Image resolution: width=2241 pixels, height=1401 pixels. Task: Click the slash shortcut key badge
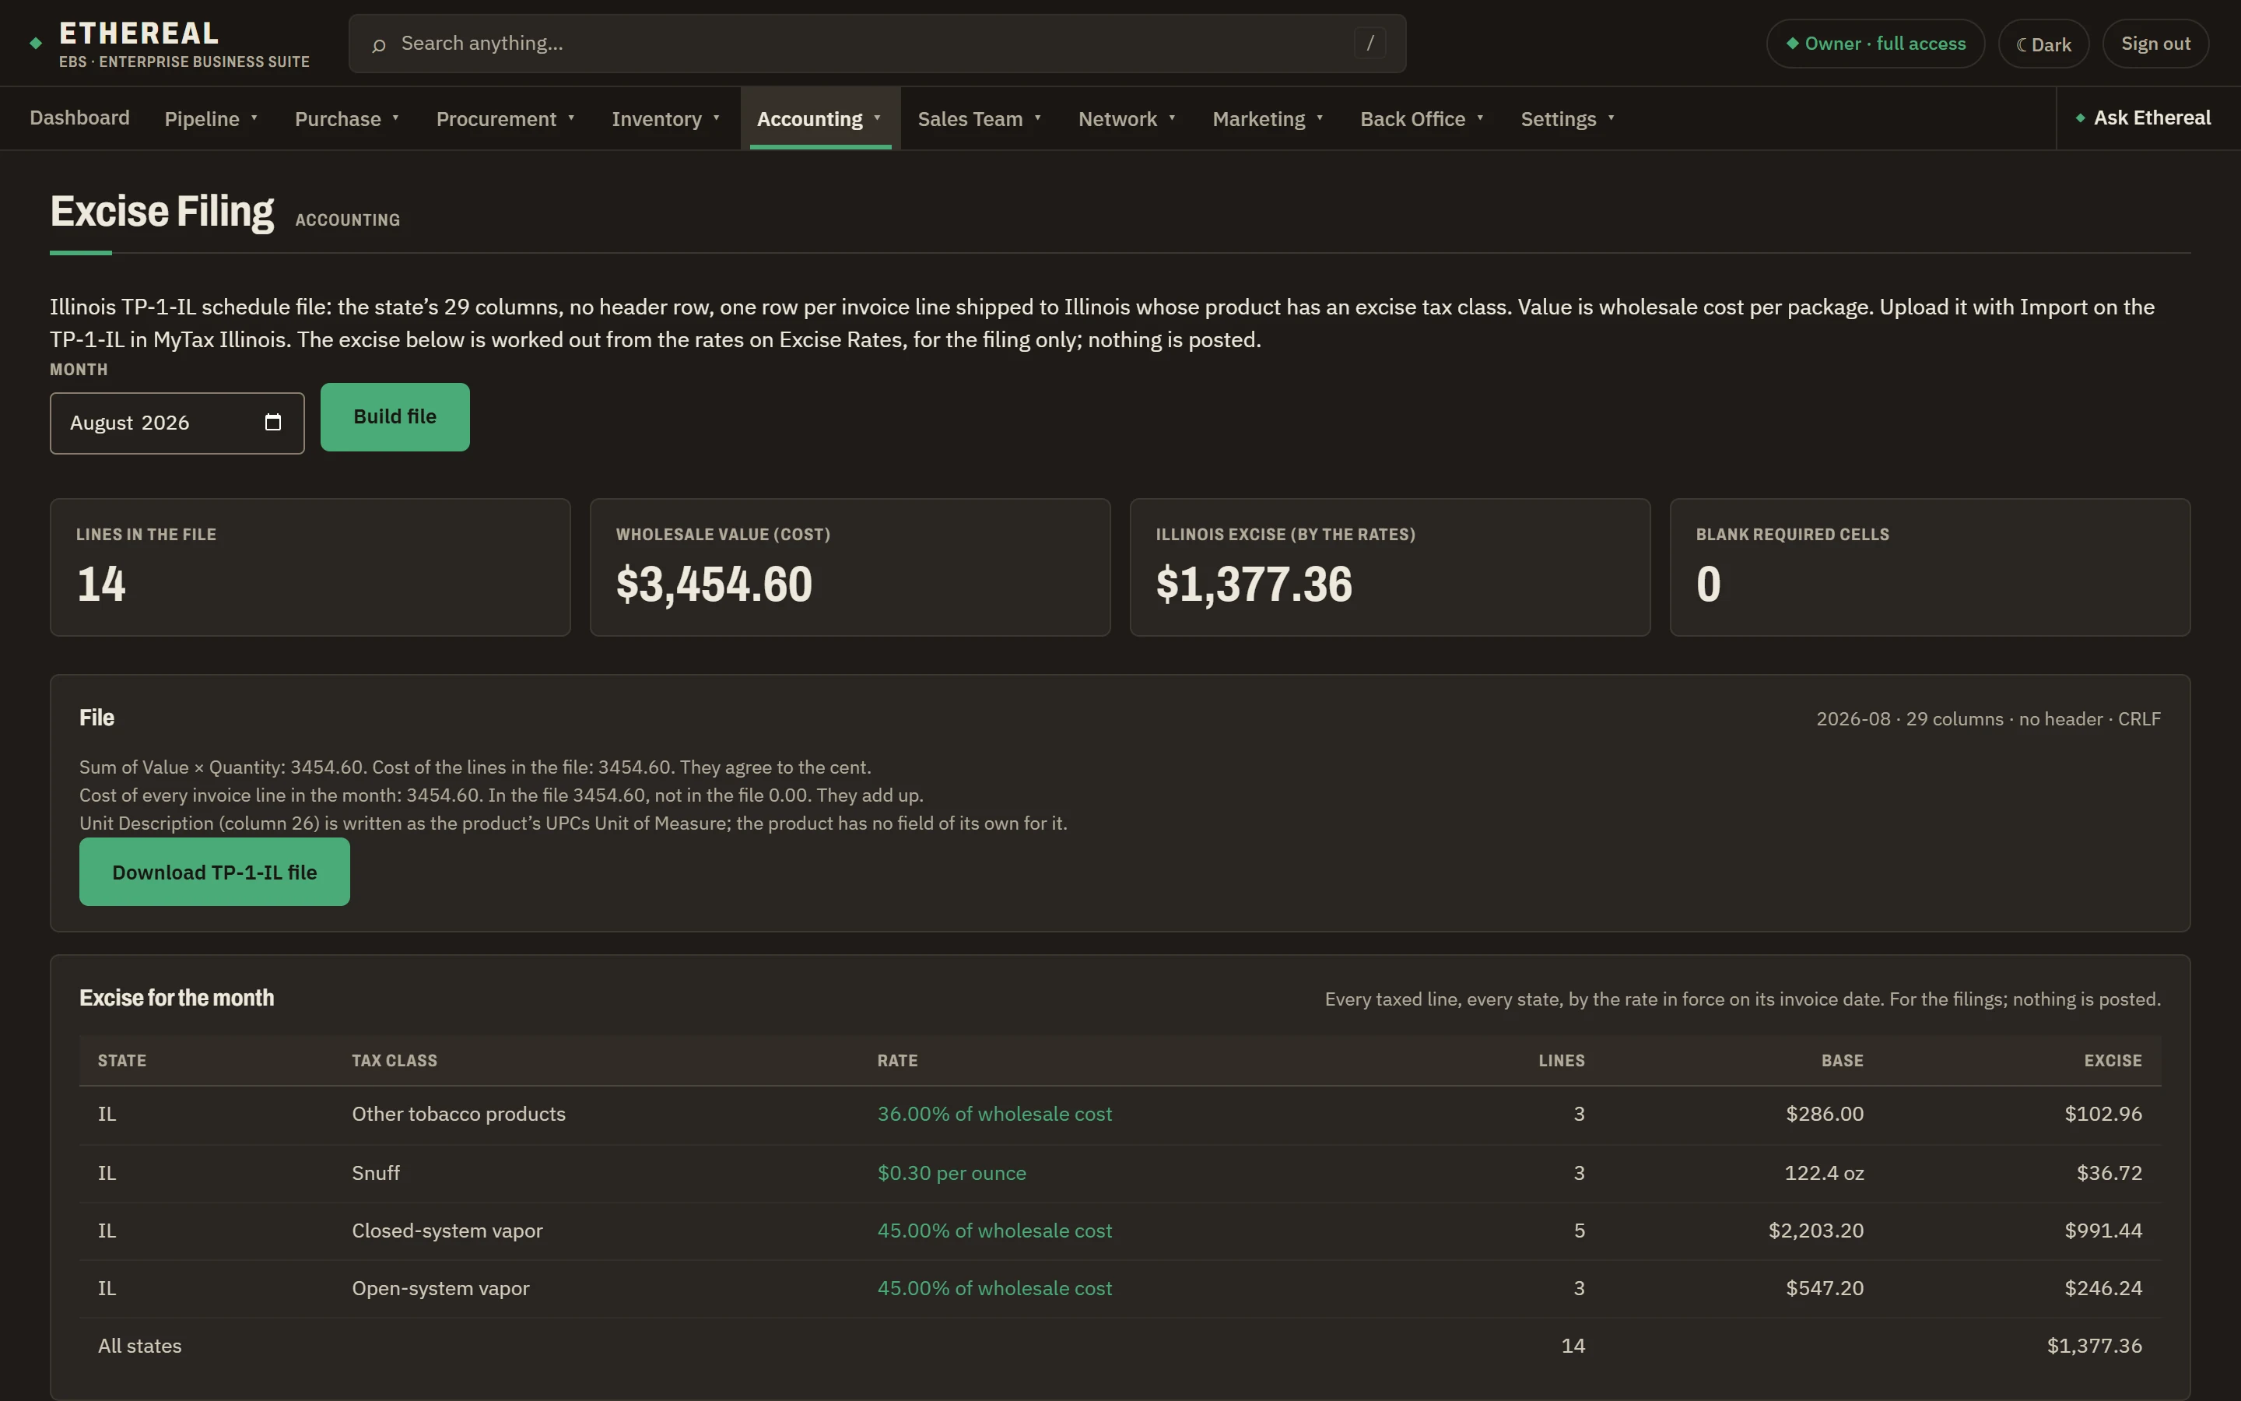tap(1369, 43)
